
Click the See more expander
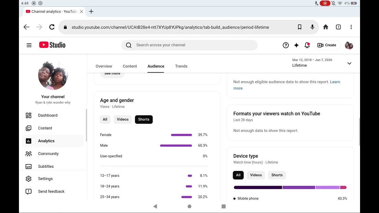[x=112, y=73]
